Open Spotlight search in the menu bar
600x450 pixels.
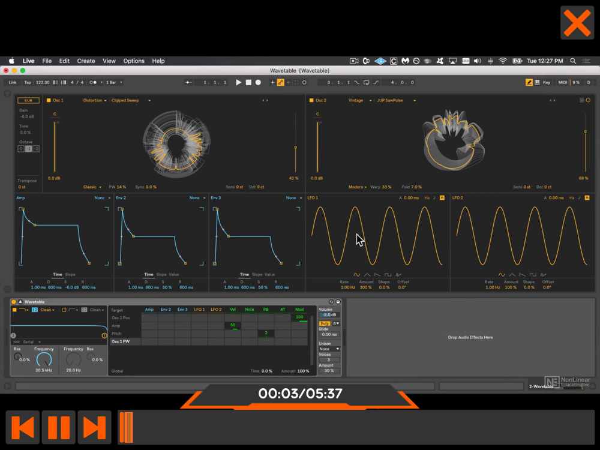[573, 61]
